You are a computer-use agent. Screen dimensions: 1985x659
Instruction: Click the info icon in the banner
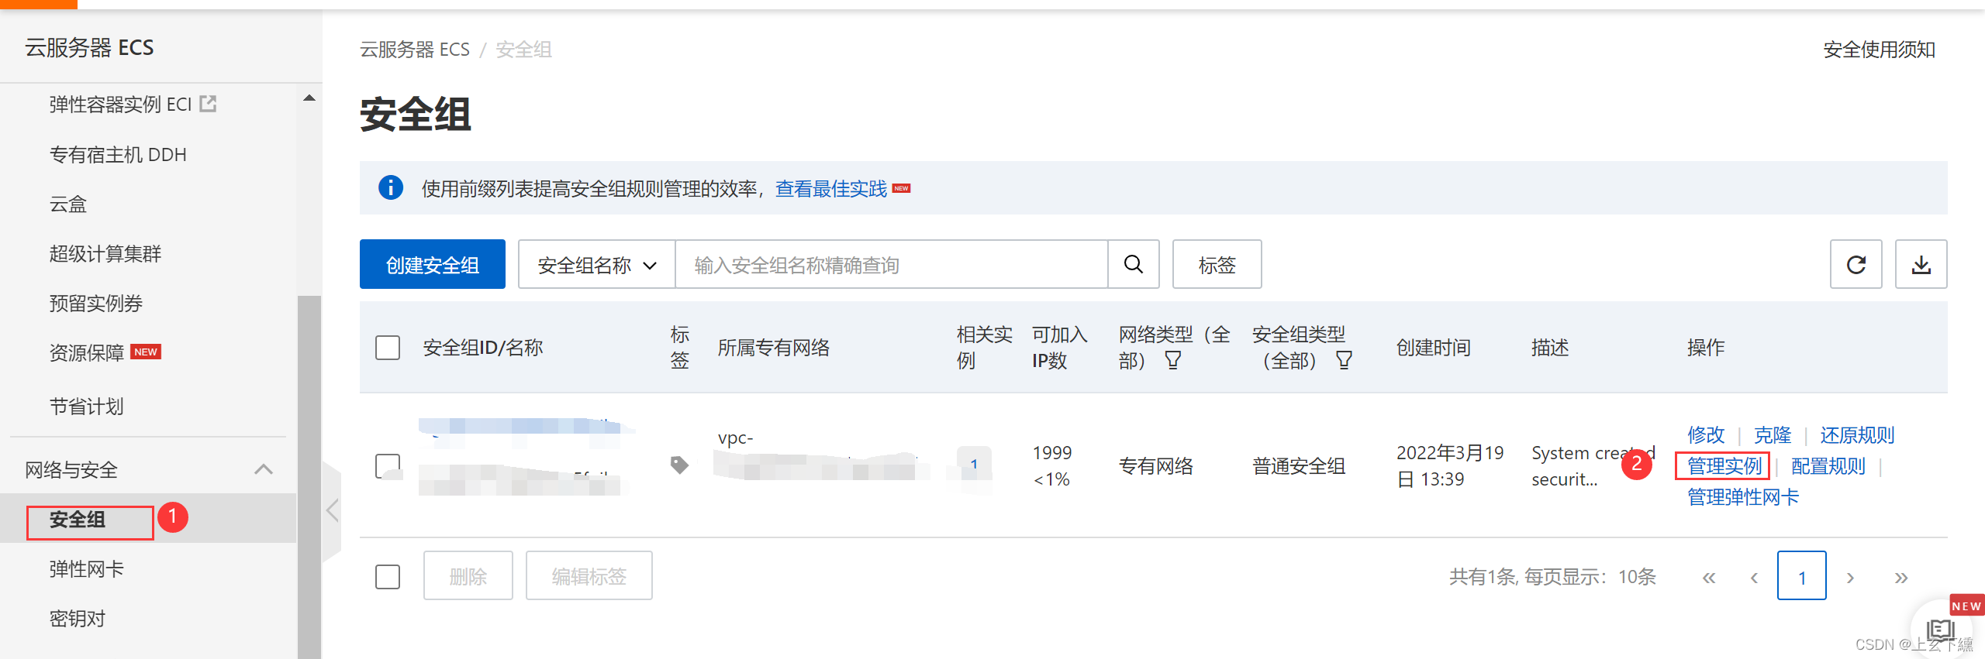[391, 188]
